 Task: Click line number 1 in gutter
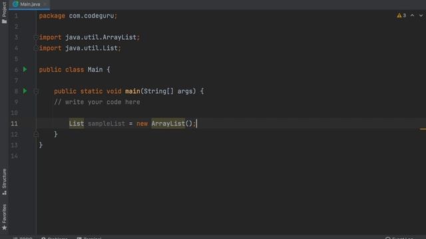[x=16, y=16]
